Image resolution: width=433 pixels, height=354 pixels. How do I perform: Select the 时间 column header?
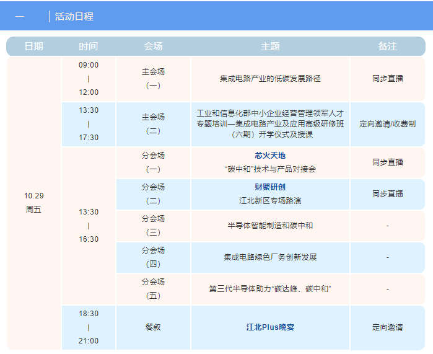[x=88, y=46]
